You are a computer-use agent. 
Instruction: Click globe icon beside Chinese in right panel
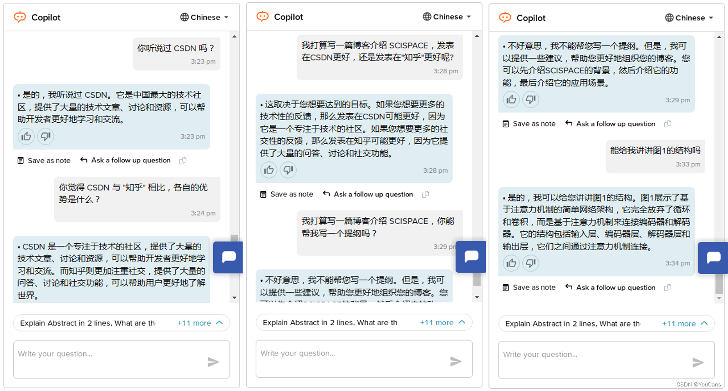tap(669, 18)
